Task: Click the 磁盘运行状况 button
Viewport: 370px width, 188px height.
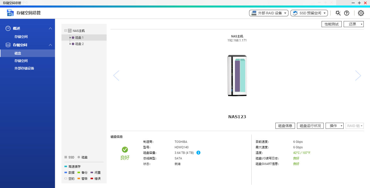Action: (x=310, y=126)
